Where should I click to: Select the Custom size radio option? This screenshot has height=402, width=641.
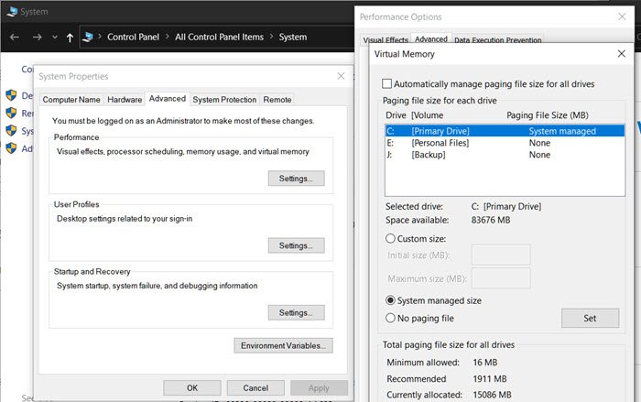click(391, 238)
